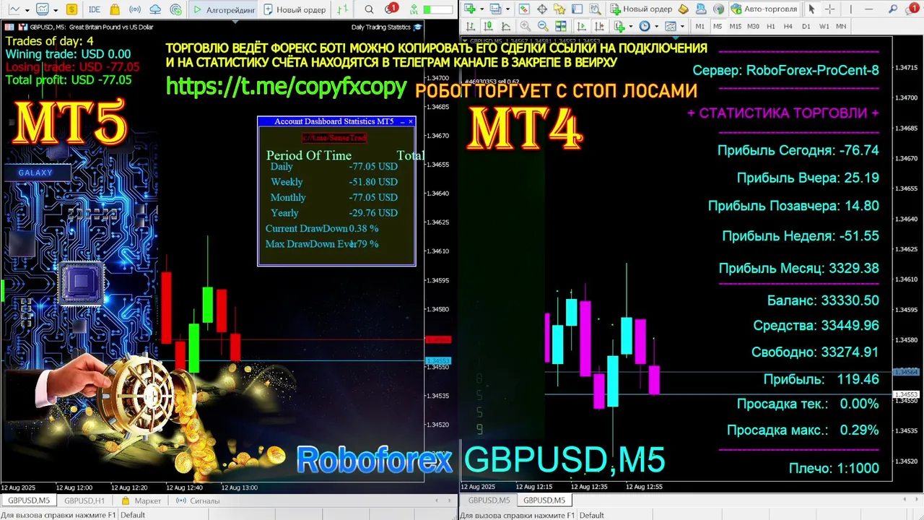Switch MT4 to bar chart

pos(470,26)
